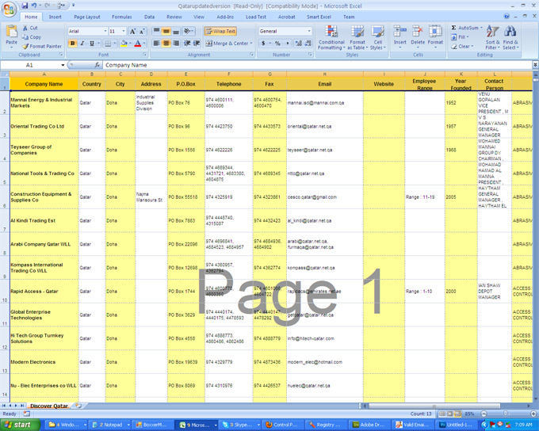Toggle Bold formatting button

(x=73, y=44)
